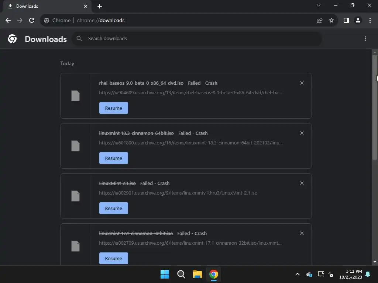Expand the tab search dropdown arrow
Viewport: 378px width, 283px height.
[319, 5]
